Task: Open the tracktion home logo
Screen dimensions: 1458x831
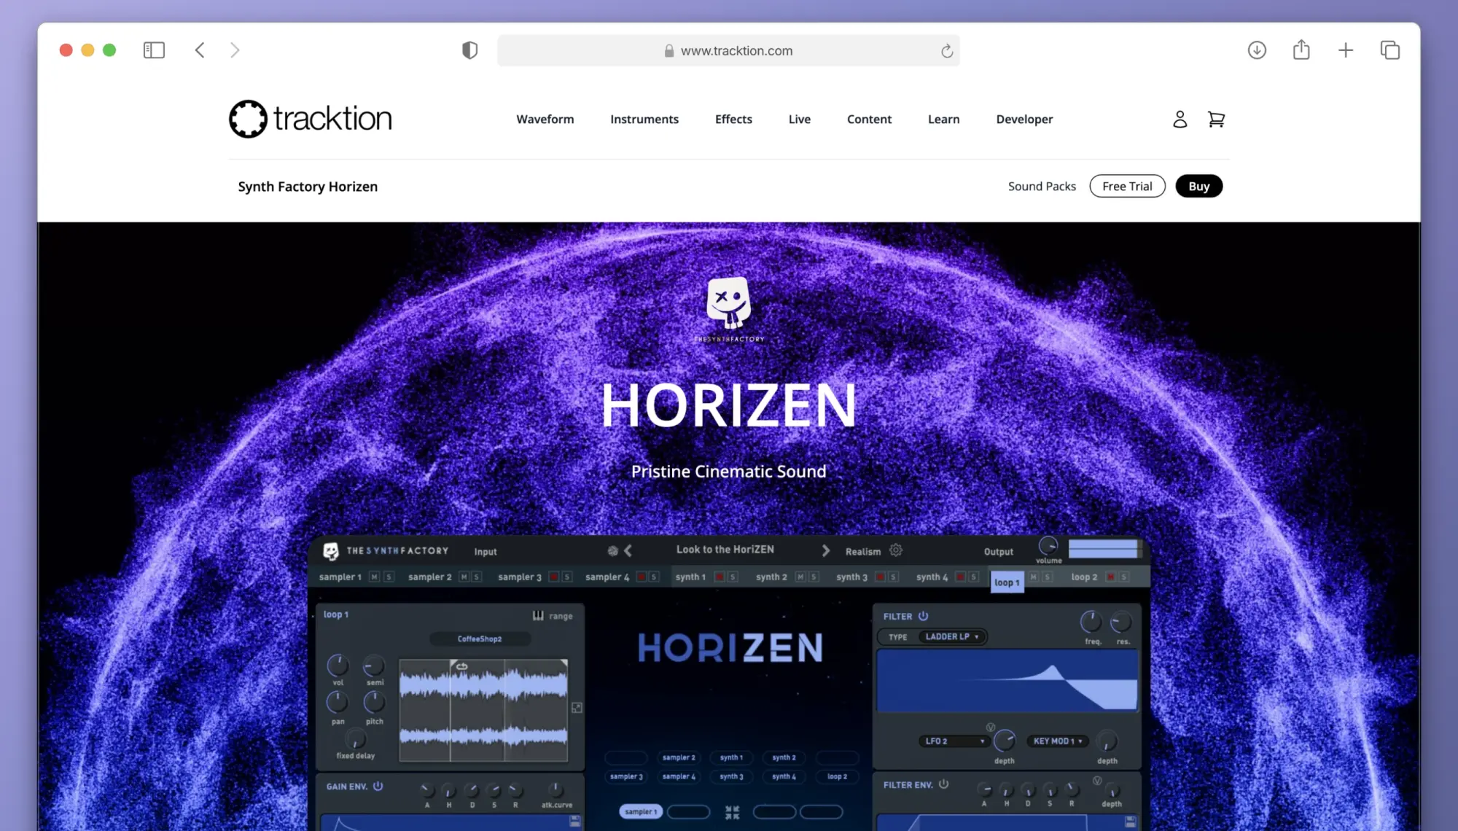Action: [x=311, y=119]
